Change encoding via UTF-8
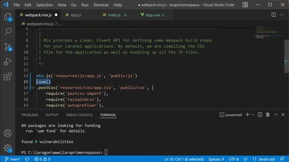The image size is (289, 162). point(233,159)
